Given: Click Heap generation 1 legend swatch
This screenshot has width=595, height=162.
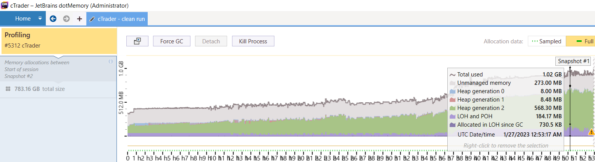Looking at the screenshot, I should (x=453, y=100).
